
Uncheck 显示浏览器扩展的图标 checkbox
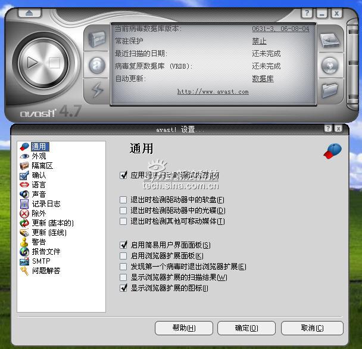pyautogui.click(x=124, y=288)
